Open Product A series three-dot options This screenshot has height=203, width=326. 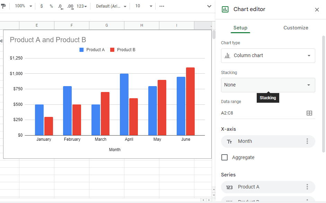(x=307, y=187)
